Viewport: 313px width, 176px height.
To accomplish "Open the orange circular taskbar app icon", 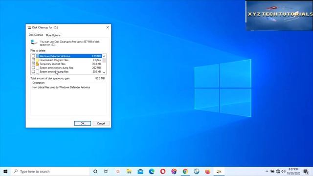I will coord(118,172).
